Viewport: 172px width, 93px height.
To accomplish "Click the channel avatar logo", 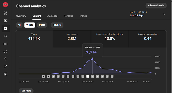I will 5,5.
